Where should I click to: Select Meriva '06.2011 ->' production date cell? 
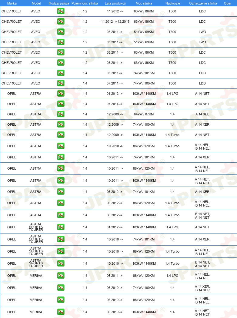click(x=115, y=276)
